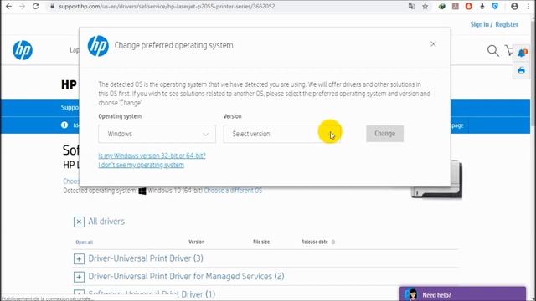The height and width of the screenshot is (301, 536).
Task: Reload the page with refresh icon
Action: pos(35,6)
